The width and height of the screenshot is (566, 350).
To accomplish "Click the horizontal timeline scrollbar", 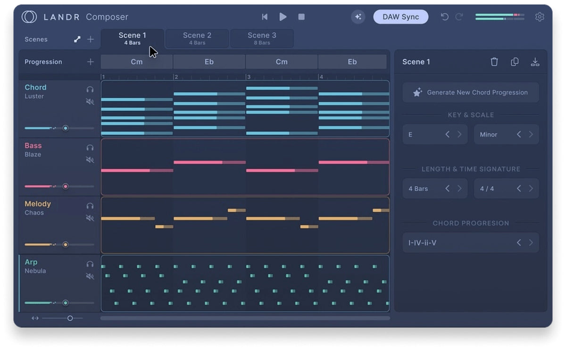I will (245, 318).
